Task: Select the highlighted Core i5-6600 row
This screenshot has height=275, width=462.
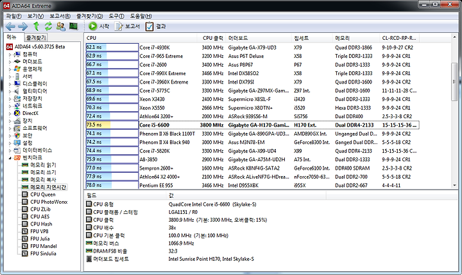Action: [252, 125]
